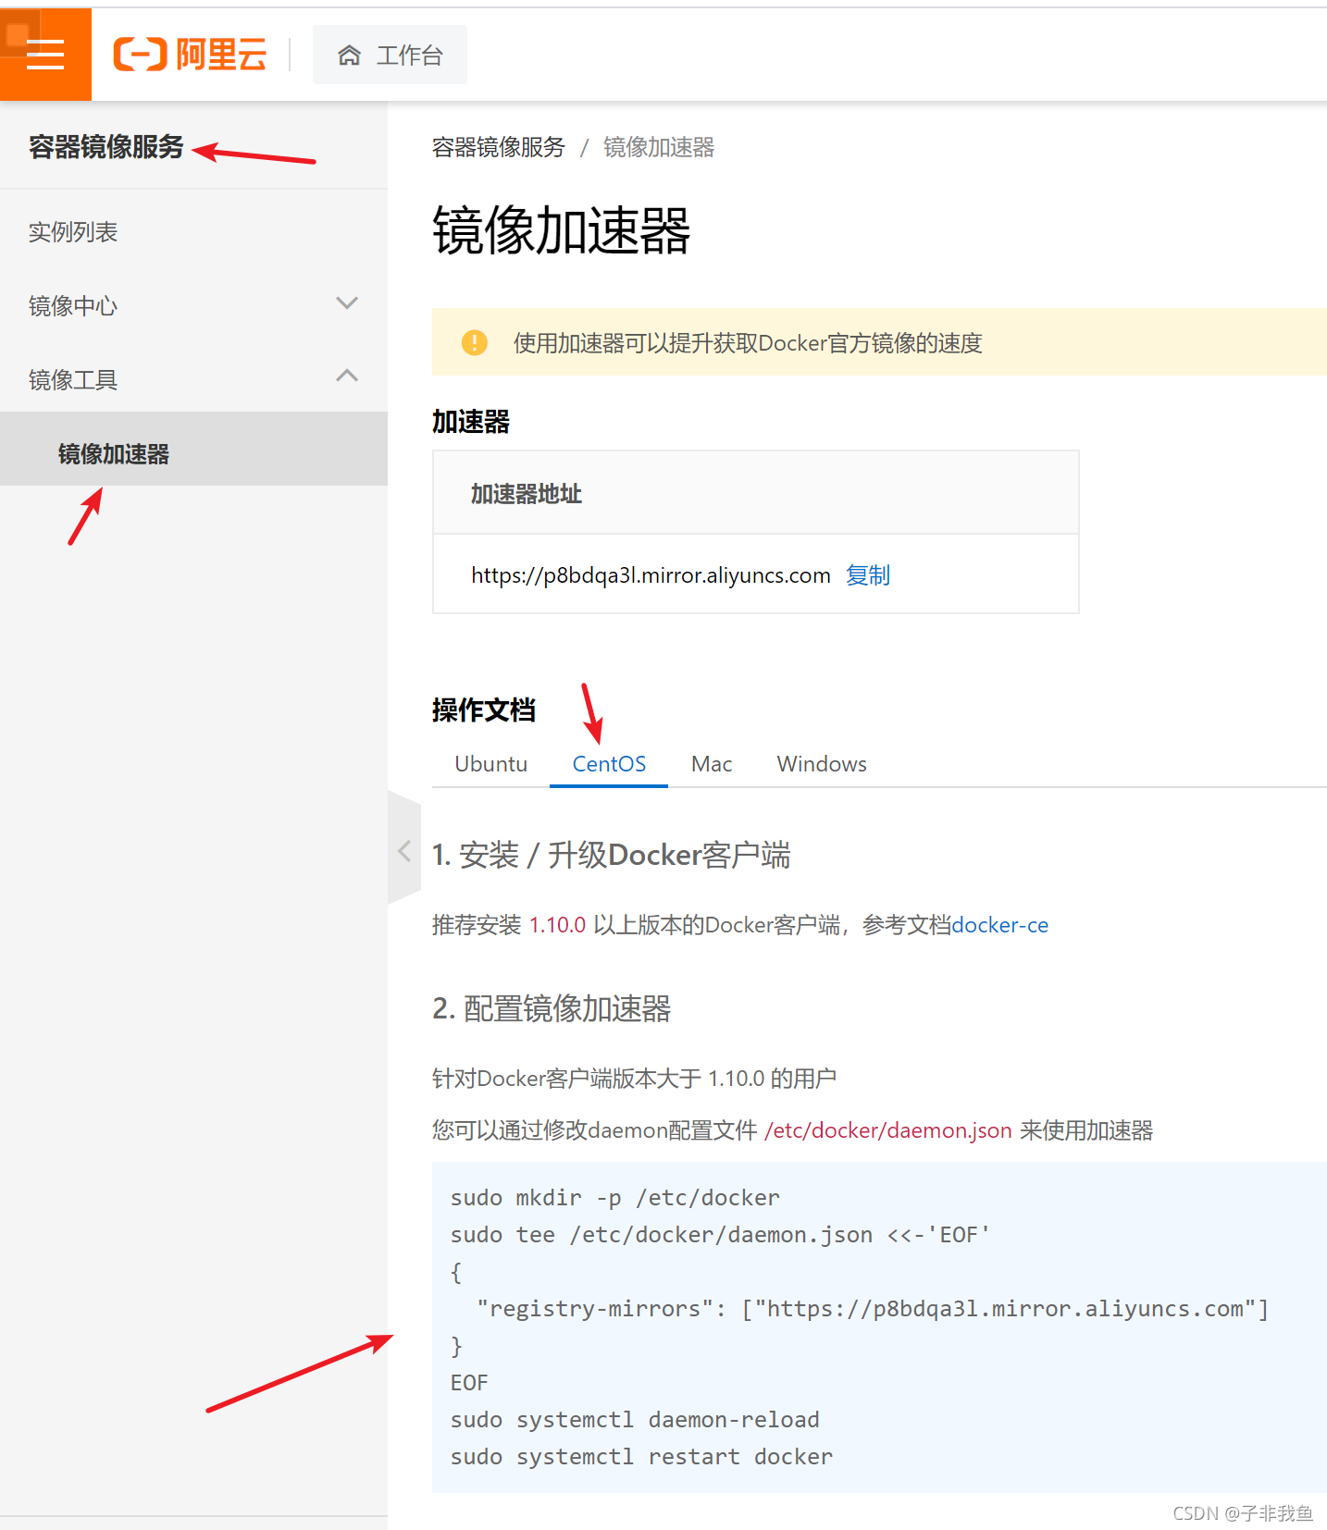Click 容器镜像服务 sidebar title
1327x1530 pixels.
pos(106,147)
